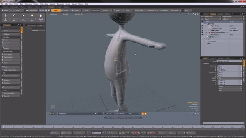Click the Audio button in transport bar
Screen dimensions: 246x138
point(54,133)
